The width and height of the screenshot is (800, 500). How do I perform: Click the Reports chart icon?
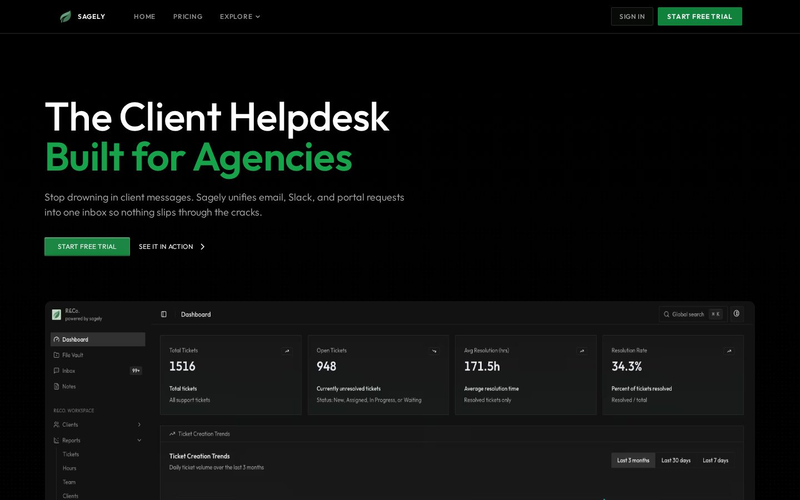(57, 440)
